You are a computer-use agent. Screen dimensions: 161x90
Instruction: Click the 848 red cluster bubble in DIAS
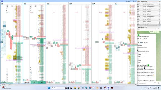click(x=11, y=43)
